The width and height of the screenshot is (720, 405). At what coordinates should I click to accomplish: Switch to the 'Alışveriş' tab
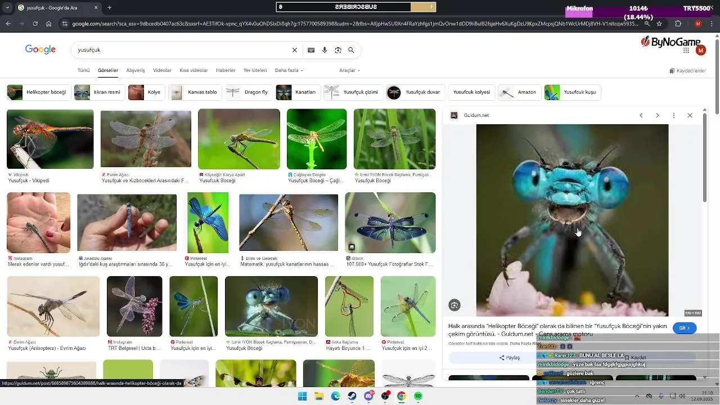pyautogui.click(x=136, y=70)
